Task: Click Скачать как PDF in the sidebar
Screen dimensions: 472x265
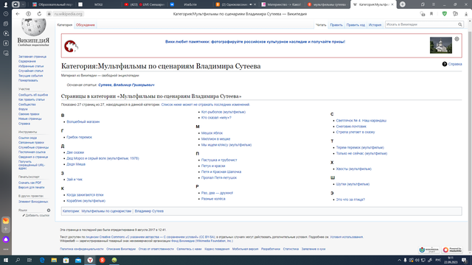Action: pos(29,183)
